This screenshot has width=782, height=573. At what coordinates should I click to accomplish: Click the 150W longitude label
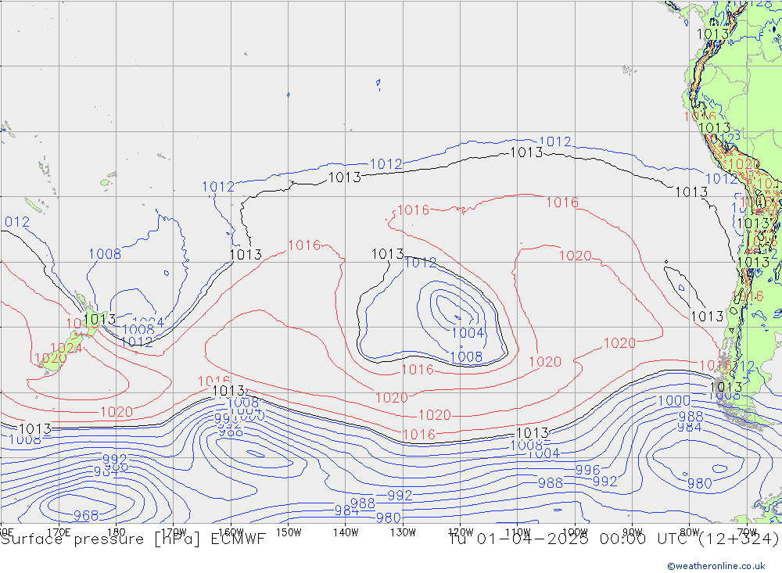[289, 532]
